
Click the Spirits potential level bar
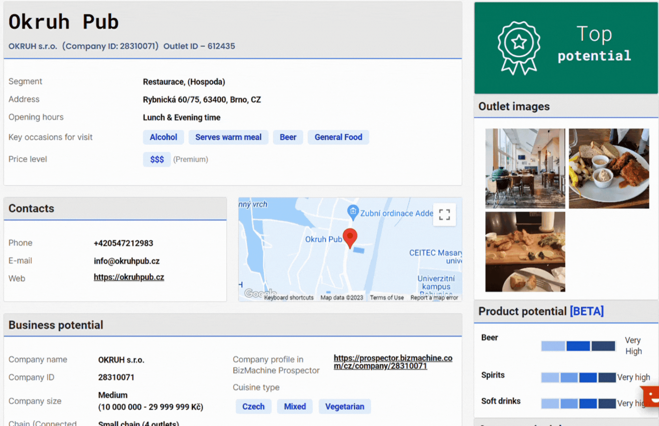579,377
